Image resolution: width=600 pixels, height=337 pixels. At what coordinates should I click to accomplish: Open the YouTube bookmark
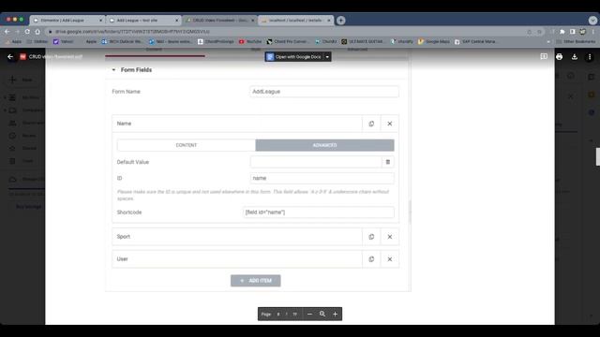point(250,41)
